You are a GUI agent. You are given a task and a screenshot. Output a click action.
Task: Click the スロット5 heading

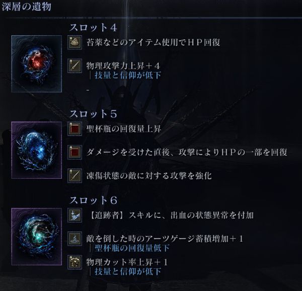pyautogui.click(x=93, y=114)
